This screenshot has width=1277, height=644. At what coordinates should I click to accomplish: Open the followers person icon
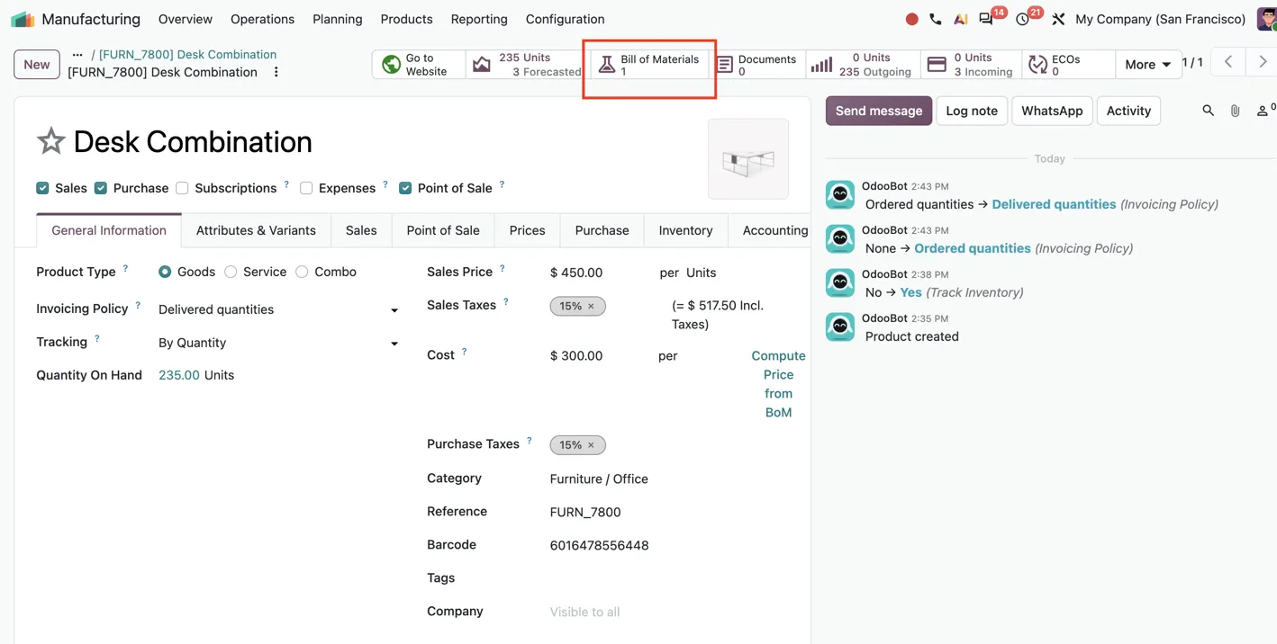coord(1263,111)
